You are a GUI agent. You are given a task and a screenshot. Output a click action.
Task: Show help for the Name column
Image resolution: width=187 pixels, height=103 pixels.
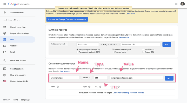pyautogui.click(x=58, y=87)
